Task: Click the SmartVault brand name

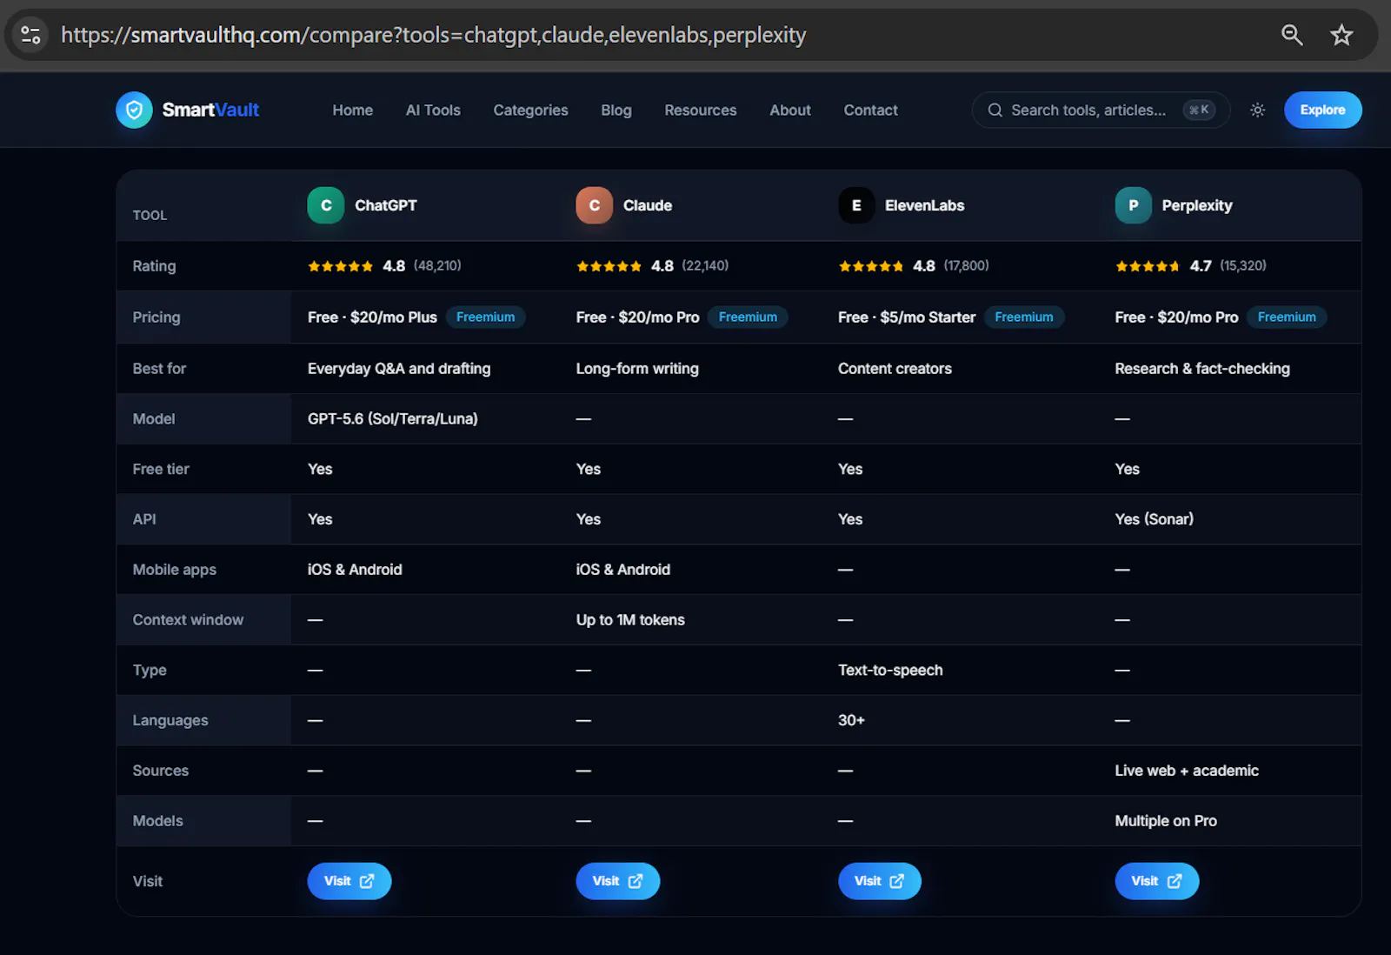Action: click(210, 110)
